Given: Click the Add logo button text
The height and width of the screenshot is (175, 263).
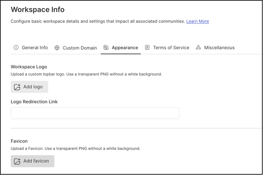Looking at the screenshot, I should coord(33,87).
